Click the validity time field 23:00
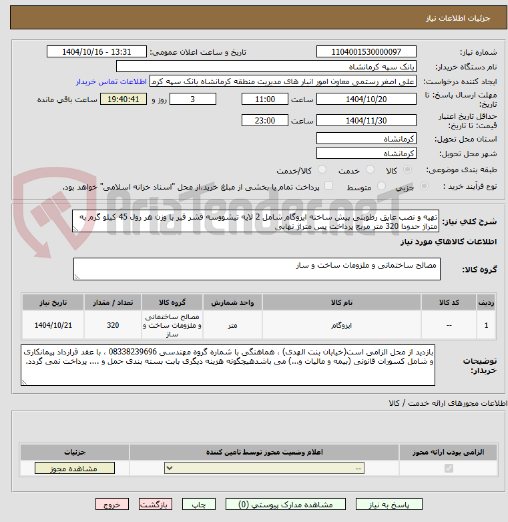 [x=264, y=121]
